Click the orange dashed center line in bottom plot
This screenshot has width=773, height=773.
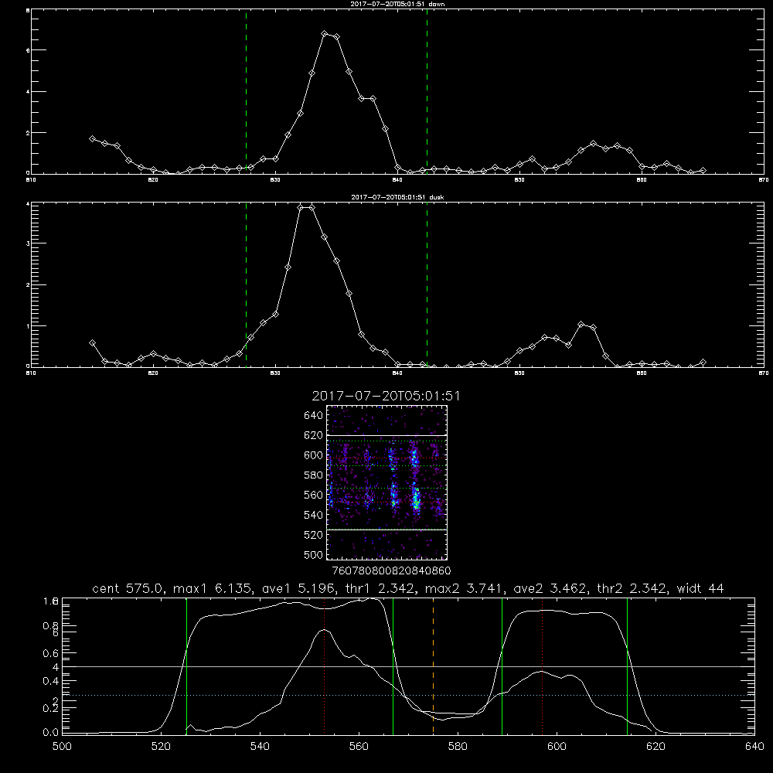[x=434, y=666]
